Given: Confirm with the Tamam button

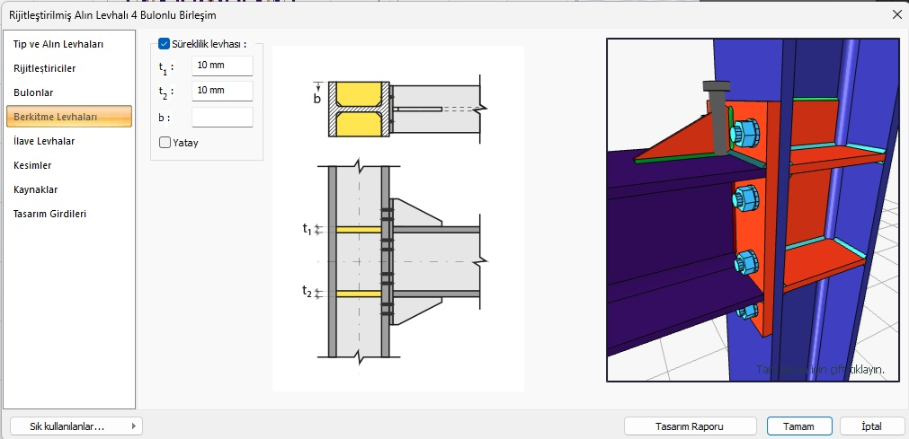Looking at the screenshot, I should pyautogui.click(x=799, y=426).
